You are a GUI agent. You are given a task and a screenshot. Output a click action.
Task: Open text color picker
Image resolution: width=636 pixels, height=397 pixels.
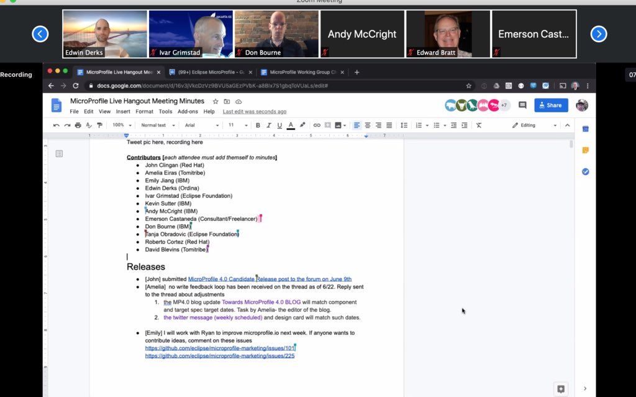tap(291, 125)
